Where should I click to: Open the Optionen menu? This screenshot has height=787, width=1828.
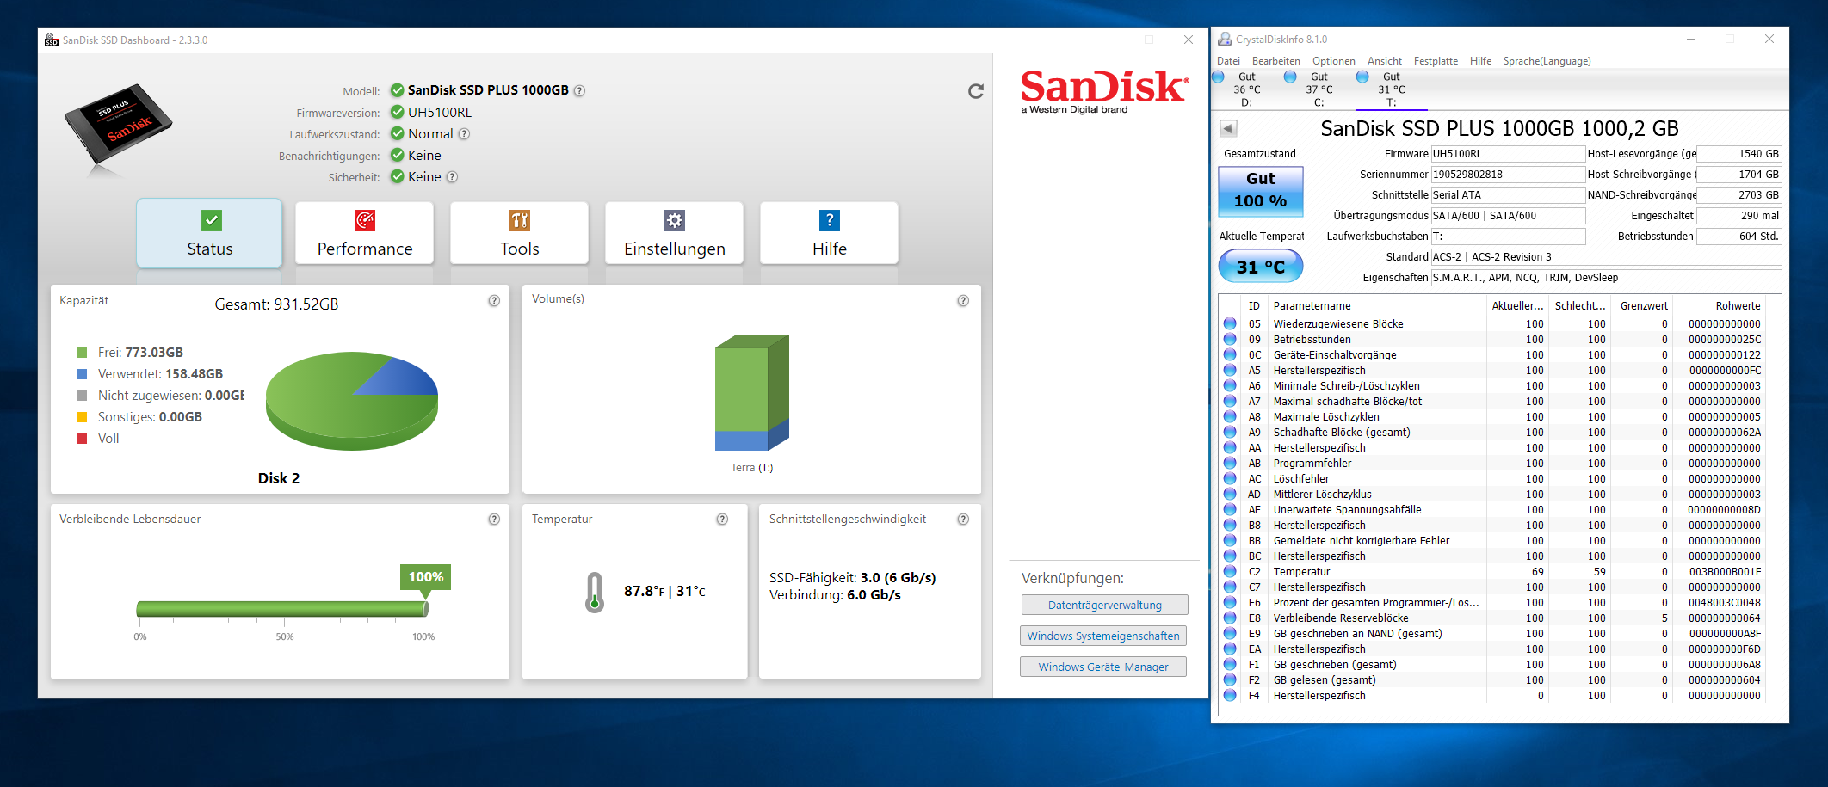pyautogui.click(x=1333, y=61)
